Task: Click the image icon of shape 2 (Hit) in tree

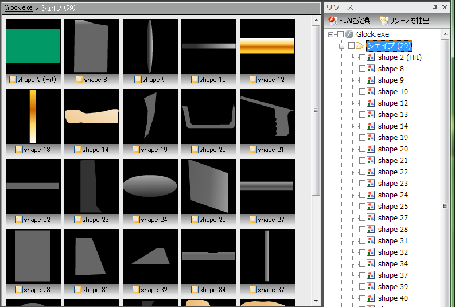Action: click(371, 57)
